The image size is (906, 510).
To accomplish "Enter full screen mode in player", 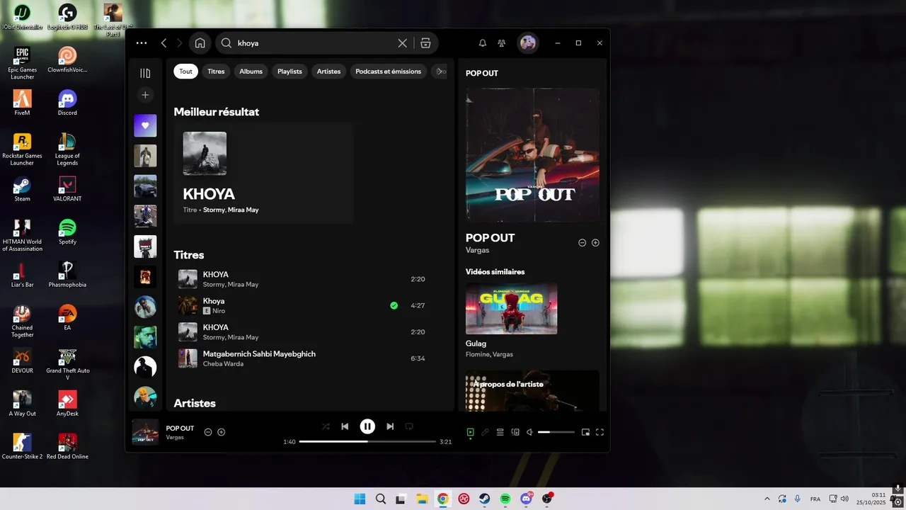I will [600, 432].
